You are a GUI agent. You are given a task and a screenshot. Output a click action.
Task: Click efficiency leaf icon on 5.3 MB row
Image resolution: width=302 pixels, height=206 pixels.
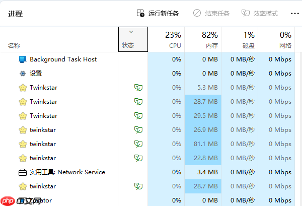click(137, 88)
